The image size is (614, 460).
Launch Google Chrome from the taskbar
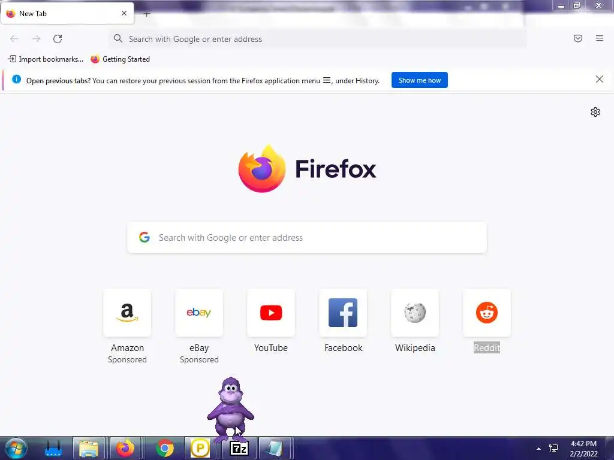coord(165,448)
